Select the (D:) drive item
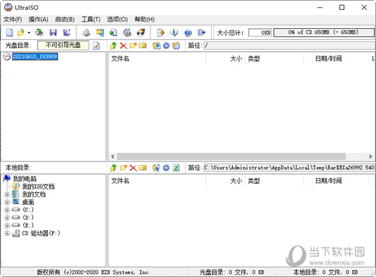 point(28,218)
